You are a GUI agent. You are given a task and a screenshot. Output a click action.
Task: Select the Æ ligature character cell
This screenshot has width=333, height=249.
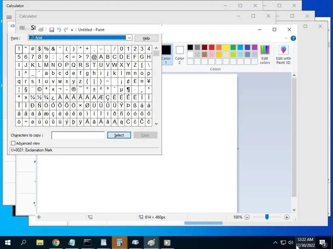[x=101, y=97]
